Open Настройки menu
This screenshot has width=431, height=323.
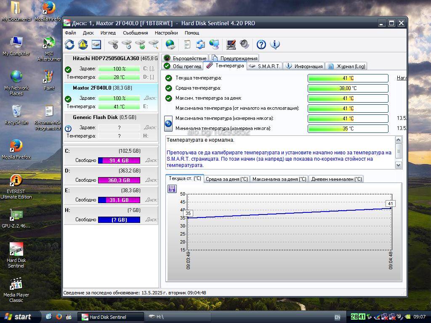coord(166,33)
